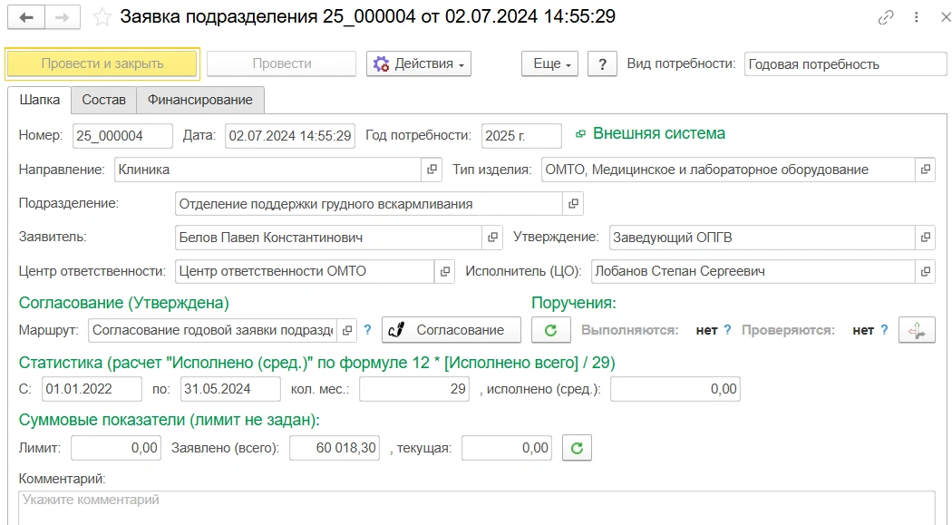Click the Дата field
Viewport: 952px width, 525px height.
(x=290, y=136)
